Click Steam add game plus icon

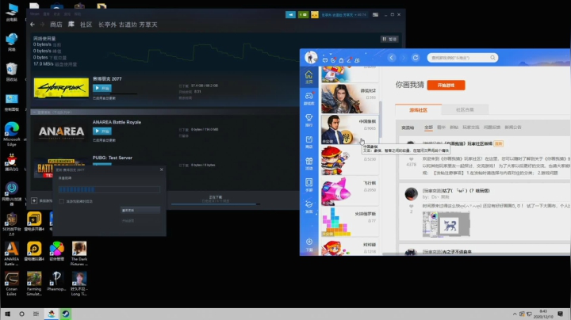[x=34, y=200]
